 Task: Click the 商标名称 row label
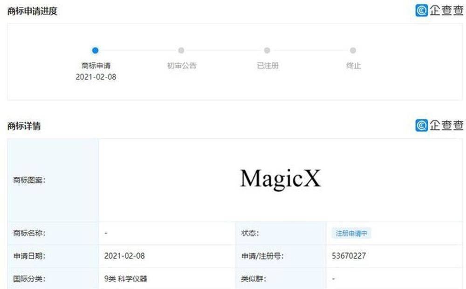coord(29,233)
